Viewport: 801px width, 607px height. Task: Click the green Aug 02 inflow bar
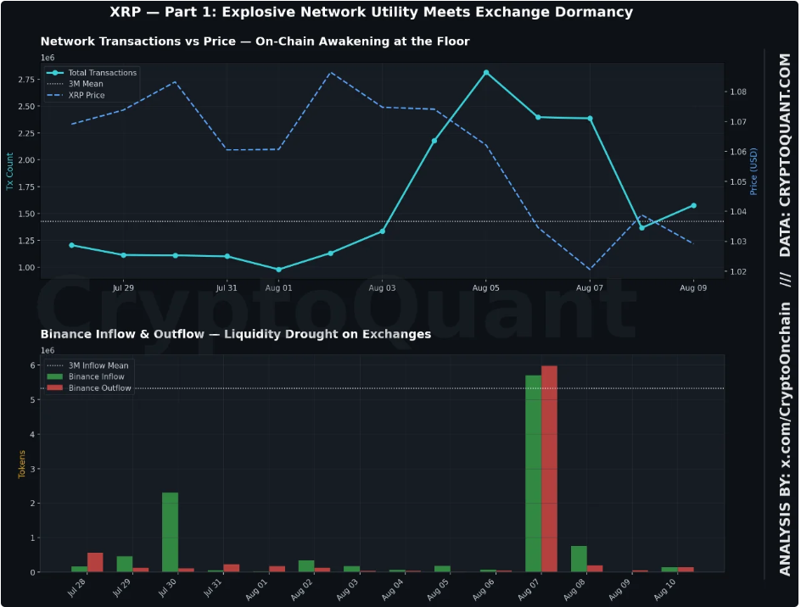pyautogui.click(x=306, y=566)
